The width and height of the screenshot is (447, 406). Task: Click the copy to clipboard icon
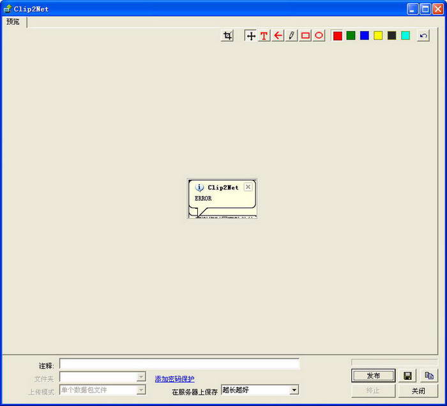point(429,376)
